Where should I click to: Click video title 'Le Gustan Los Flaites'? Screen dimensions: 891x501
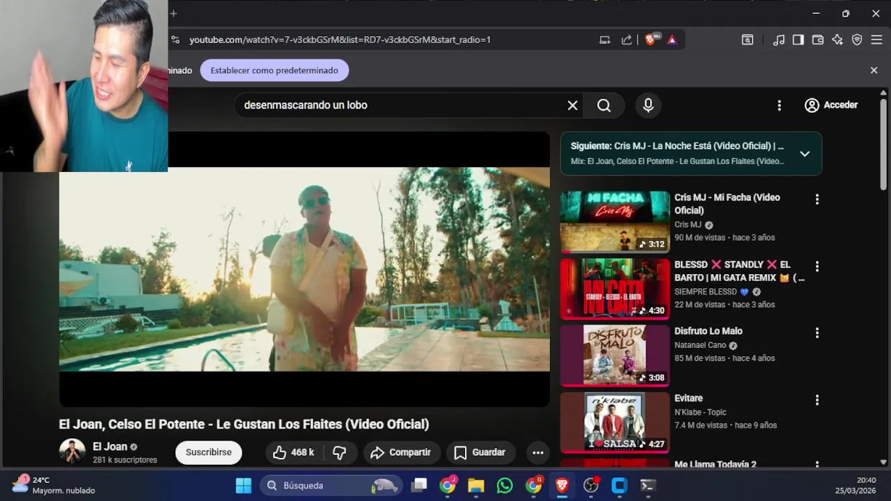[244, 424]
